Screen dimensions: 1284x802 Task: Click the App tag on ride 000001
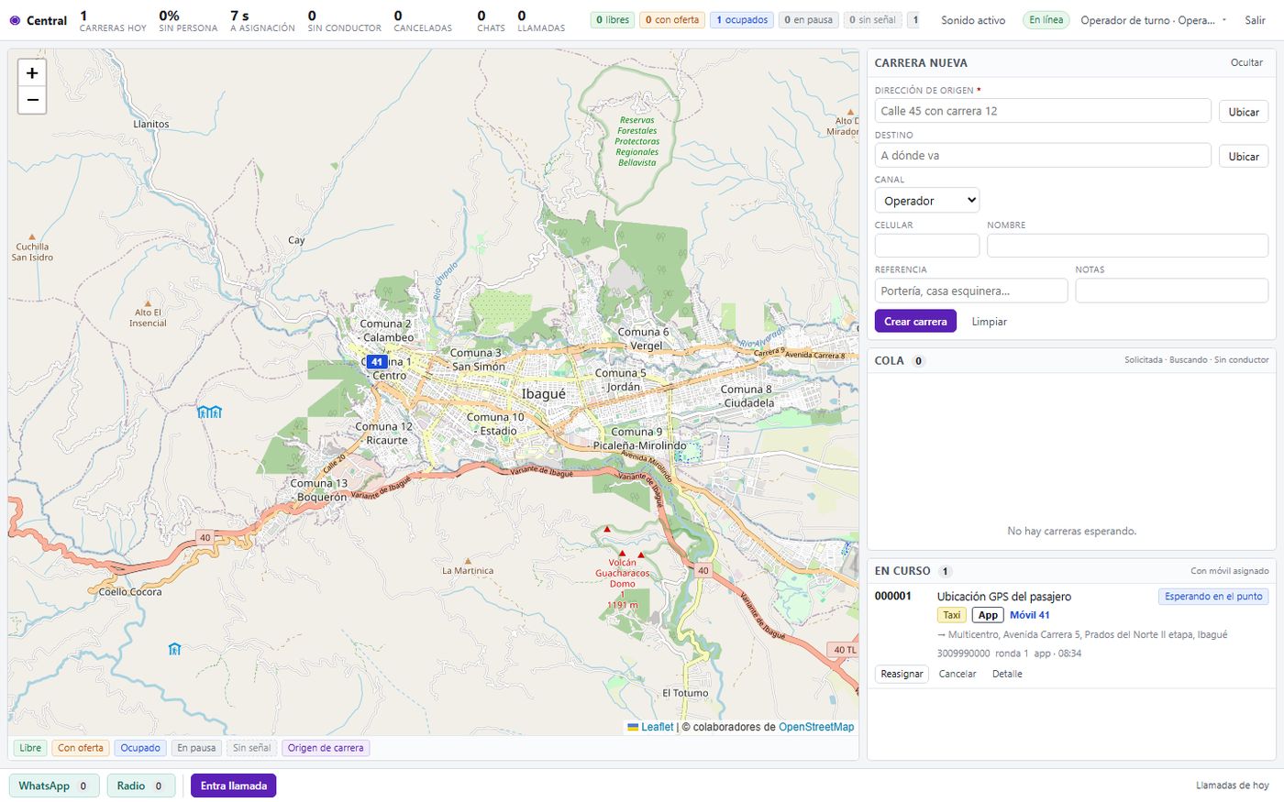[x=988, y=615]
